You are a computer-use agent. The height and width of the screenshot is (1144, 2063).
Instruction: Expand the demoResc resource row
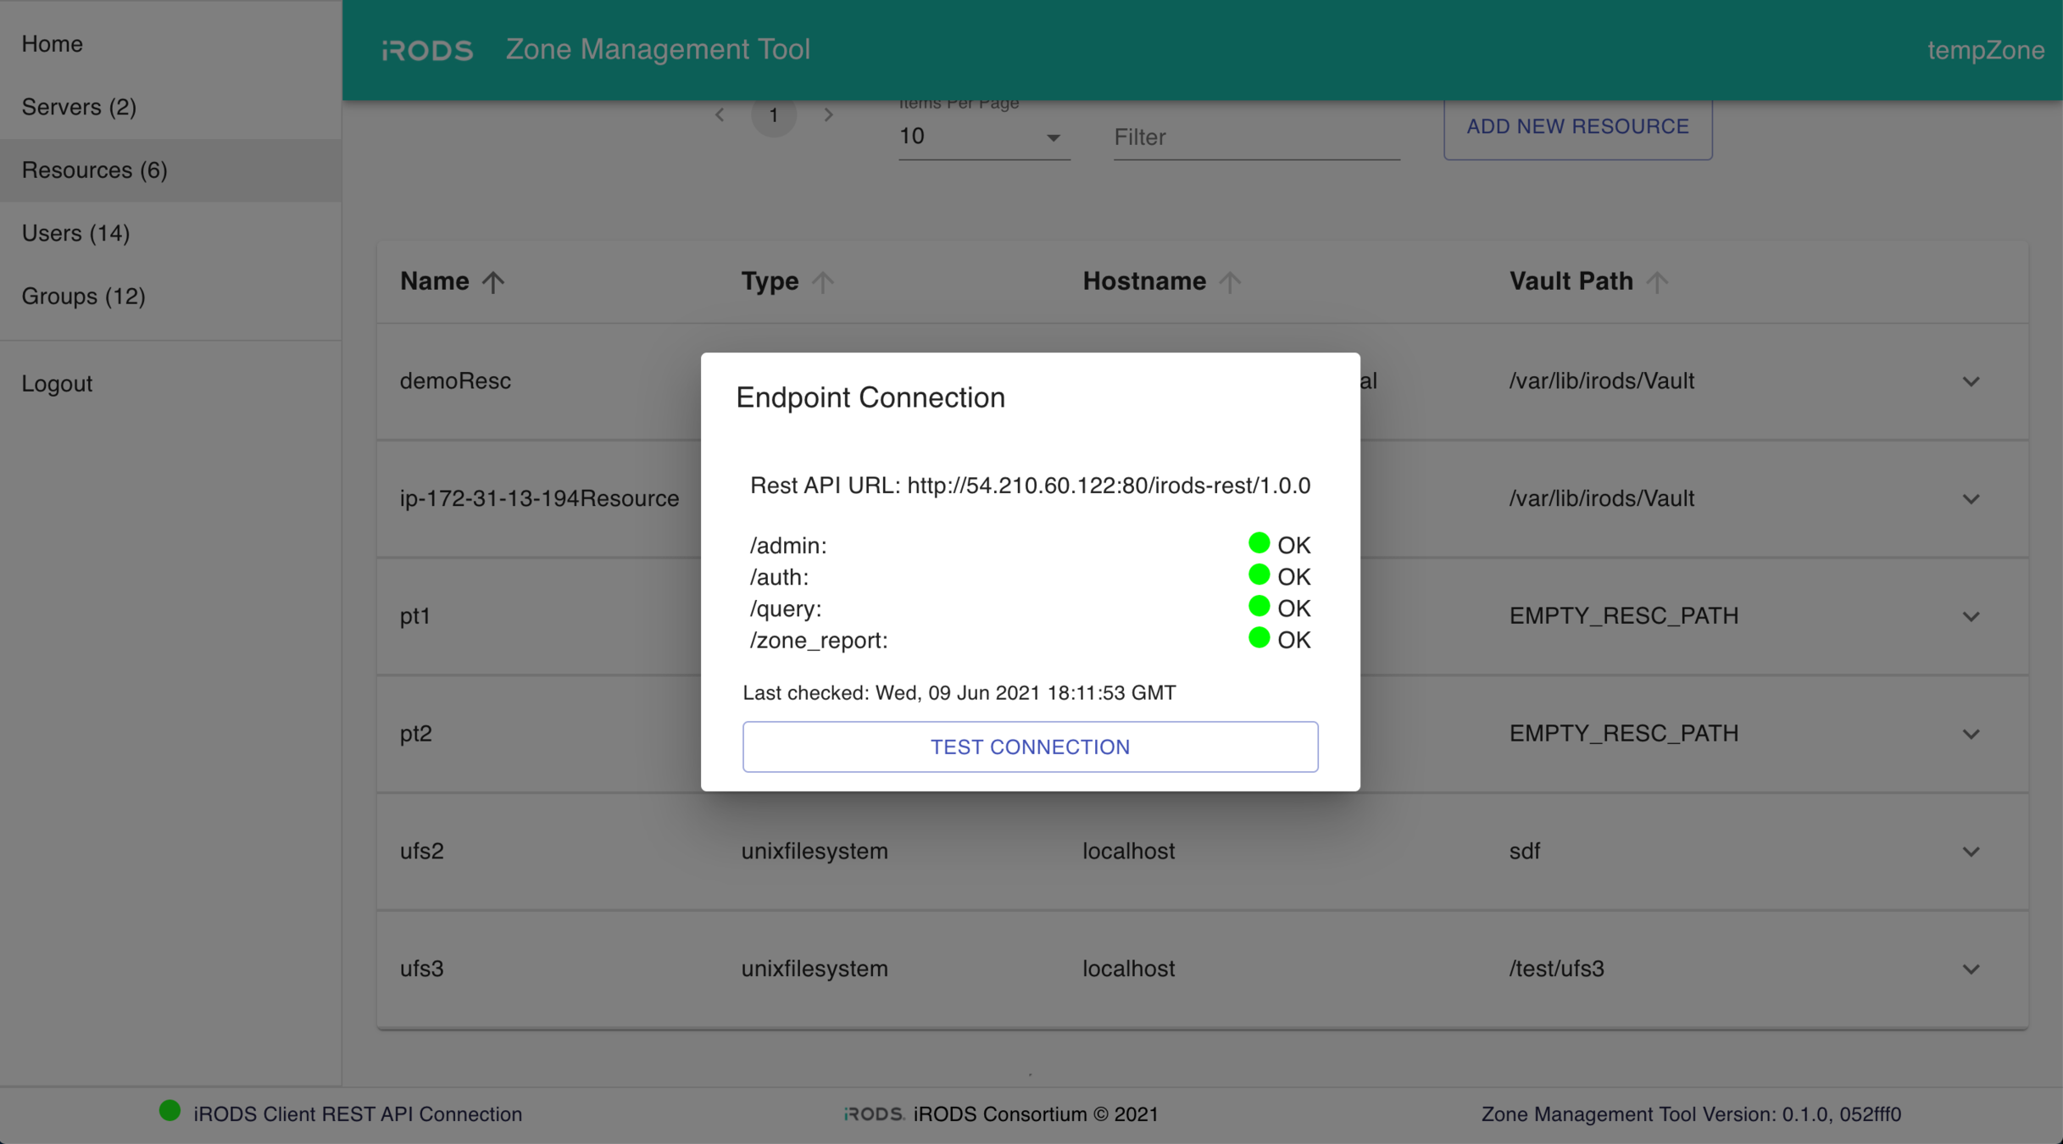click(1971, 382)
